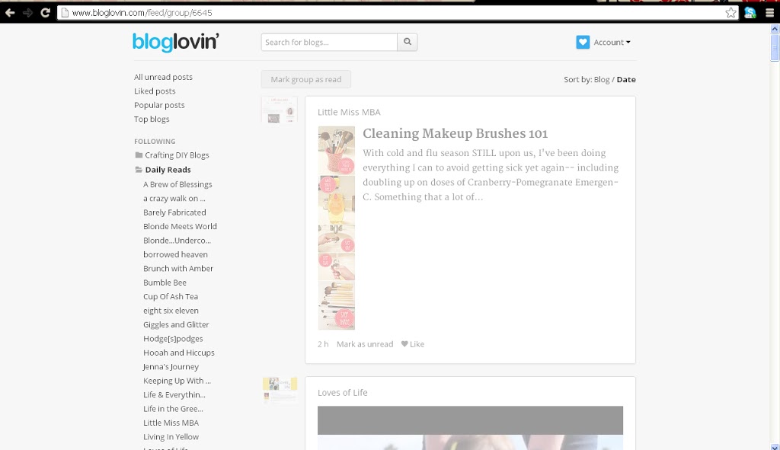Image resolution: width=780 pixels, height=450 pixels.
Task: Like the Cleaning Makeup Brushes post
Action: [413, 344]
